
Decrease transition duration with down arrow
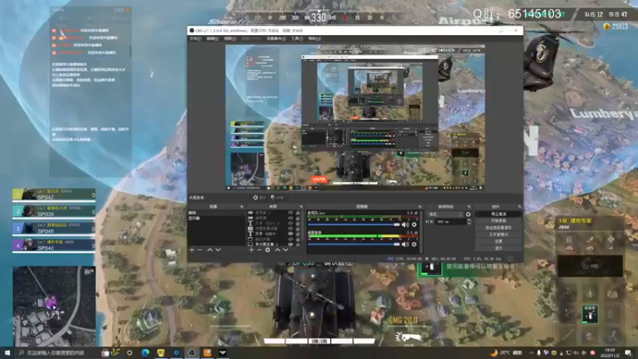469,223
